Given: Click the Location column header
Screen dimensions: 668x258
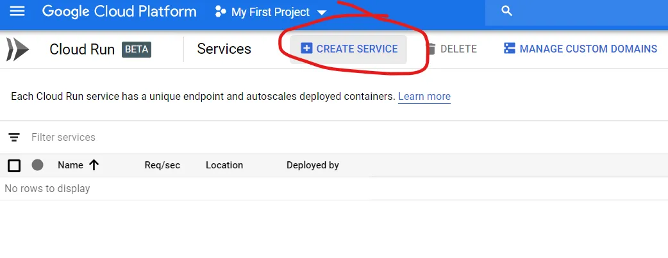Looking at the screenshot, I should [224, 165].
